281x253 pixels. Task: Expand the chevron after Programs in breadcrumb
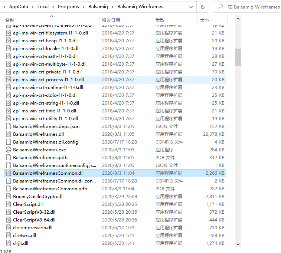84,7
